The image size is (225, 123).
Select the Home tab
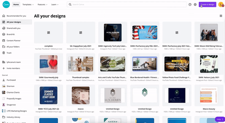pyautogui.click(x=16, y=5)
